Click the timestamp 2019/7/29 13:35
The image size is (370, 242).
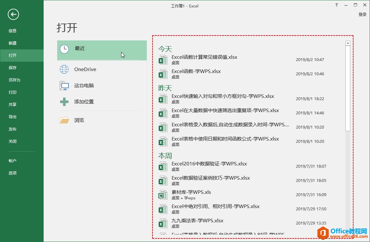click(x=311, y=223)
